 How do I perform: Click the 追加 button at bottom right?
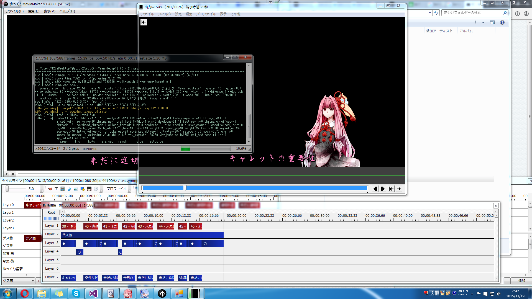(521, 281)
